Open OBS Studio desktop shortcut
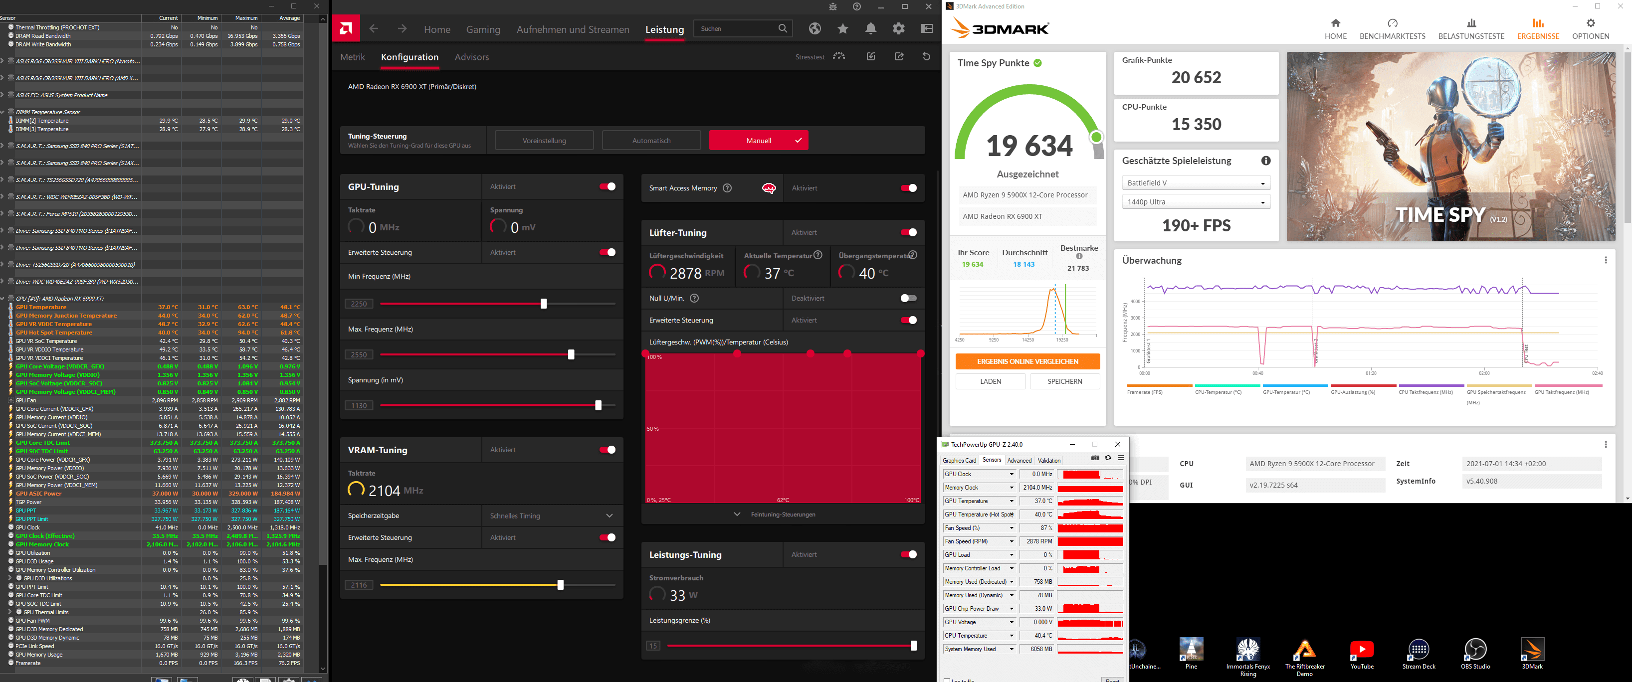The width and height of the screenshot is (1632, 682). [1475, 653]
